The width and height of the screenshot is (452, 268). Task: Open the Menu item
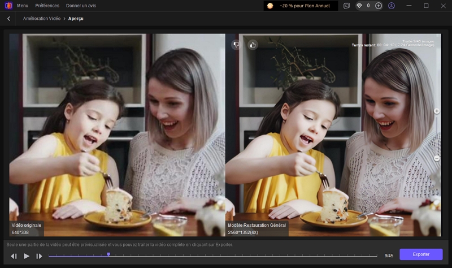point(23,6)
